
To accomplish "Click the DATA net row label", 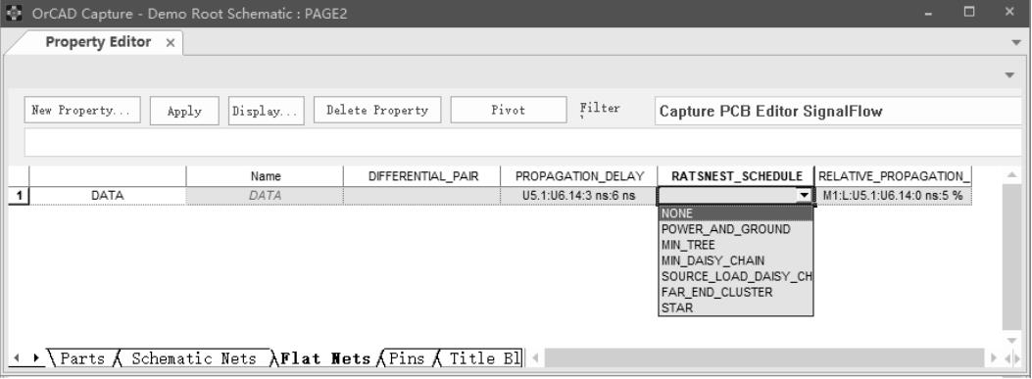I will [x=108, y=196].
